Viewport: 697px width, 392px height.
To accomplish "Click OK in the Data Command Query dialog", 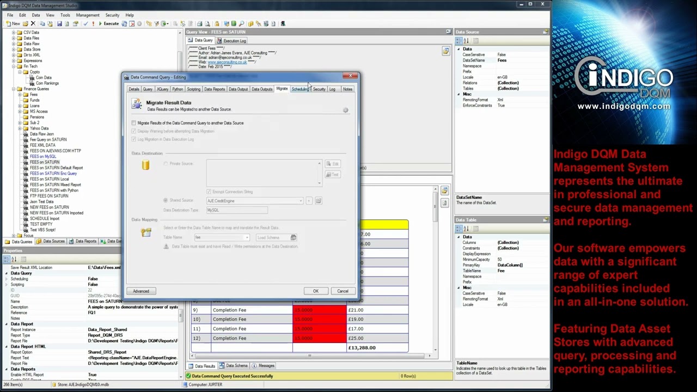I will coord(315,291).
